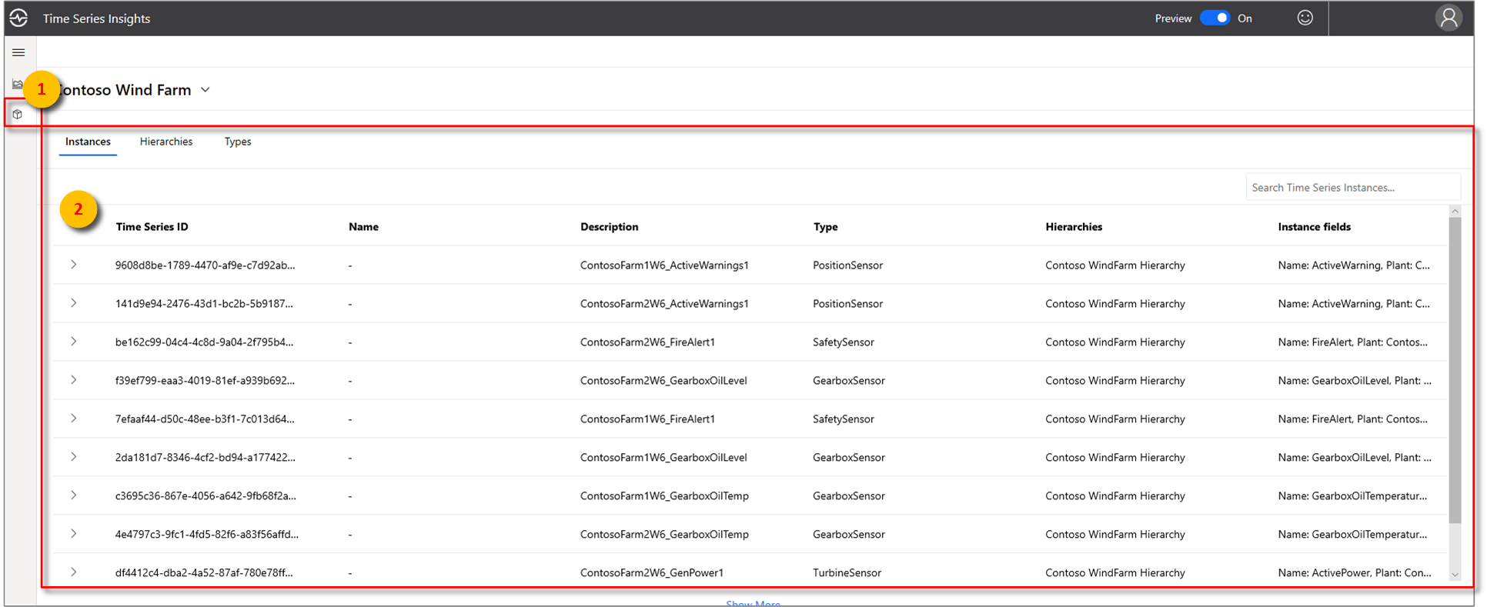Screen dimensions: 1487x607
Task: Select the Instances tab
Action: [88, 142]
